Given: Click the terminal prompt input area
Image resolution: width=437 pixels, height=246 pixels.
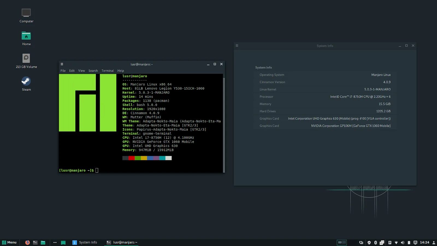Looking at the screenshot, I should 97,170.
